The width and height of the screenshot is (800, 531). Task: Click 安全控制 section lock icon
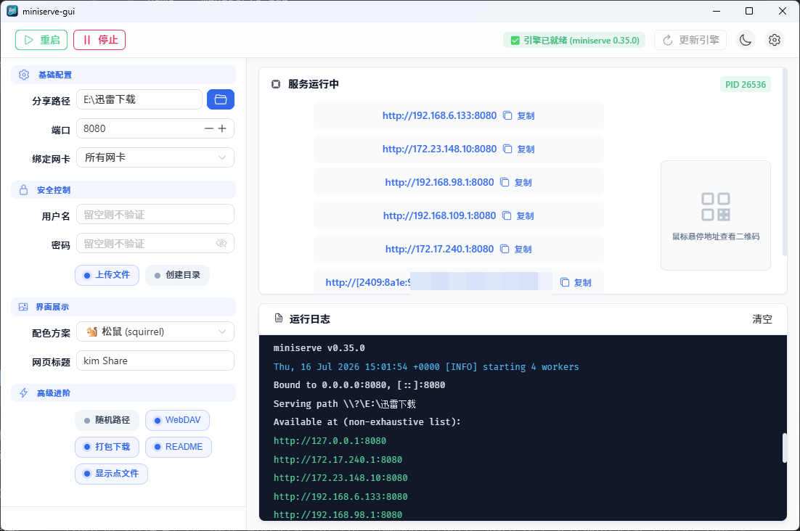(23, 190)
